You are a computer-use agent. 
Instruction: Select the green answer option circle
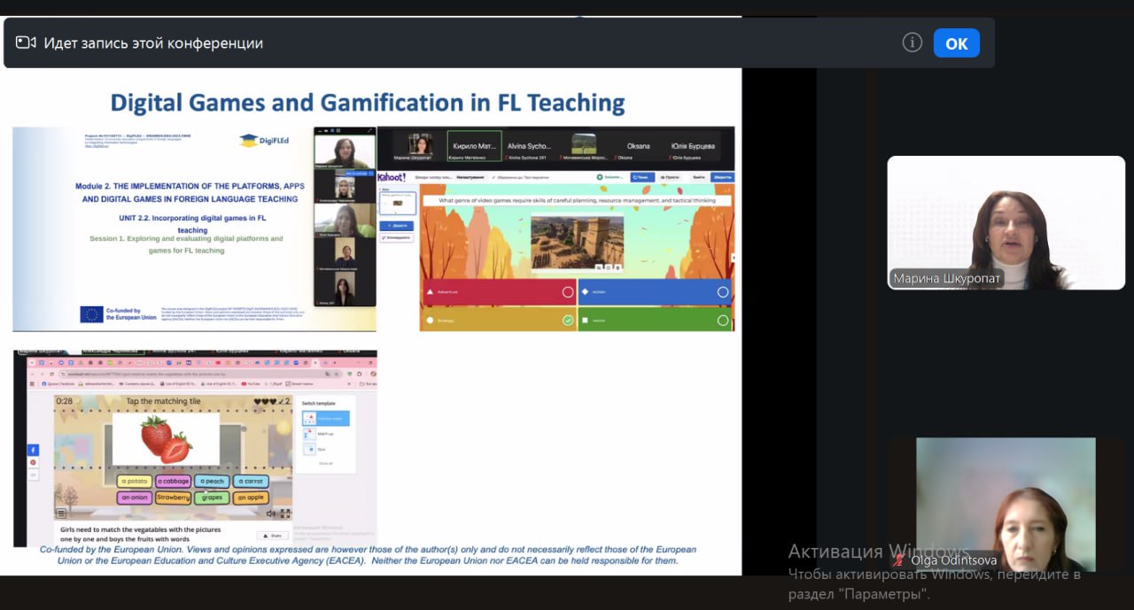pyautogui.click(x=723, y=320)
